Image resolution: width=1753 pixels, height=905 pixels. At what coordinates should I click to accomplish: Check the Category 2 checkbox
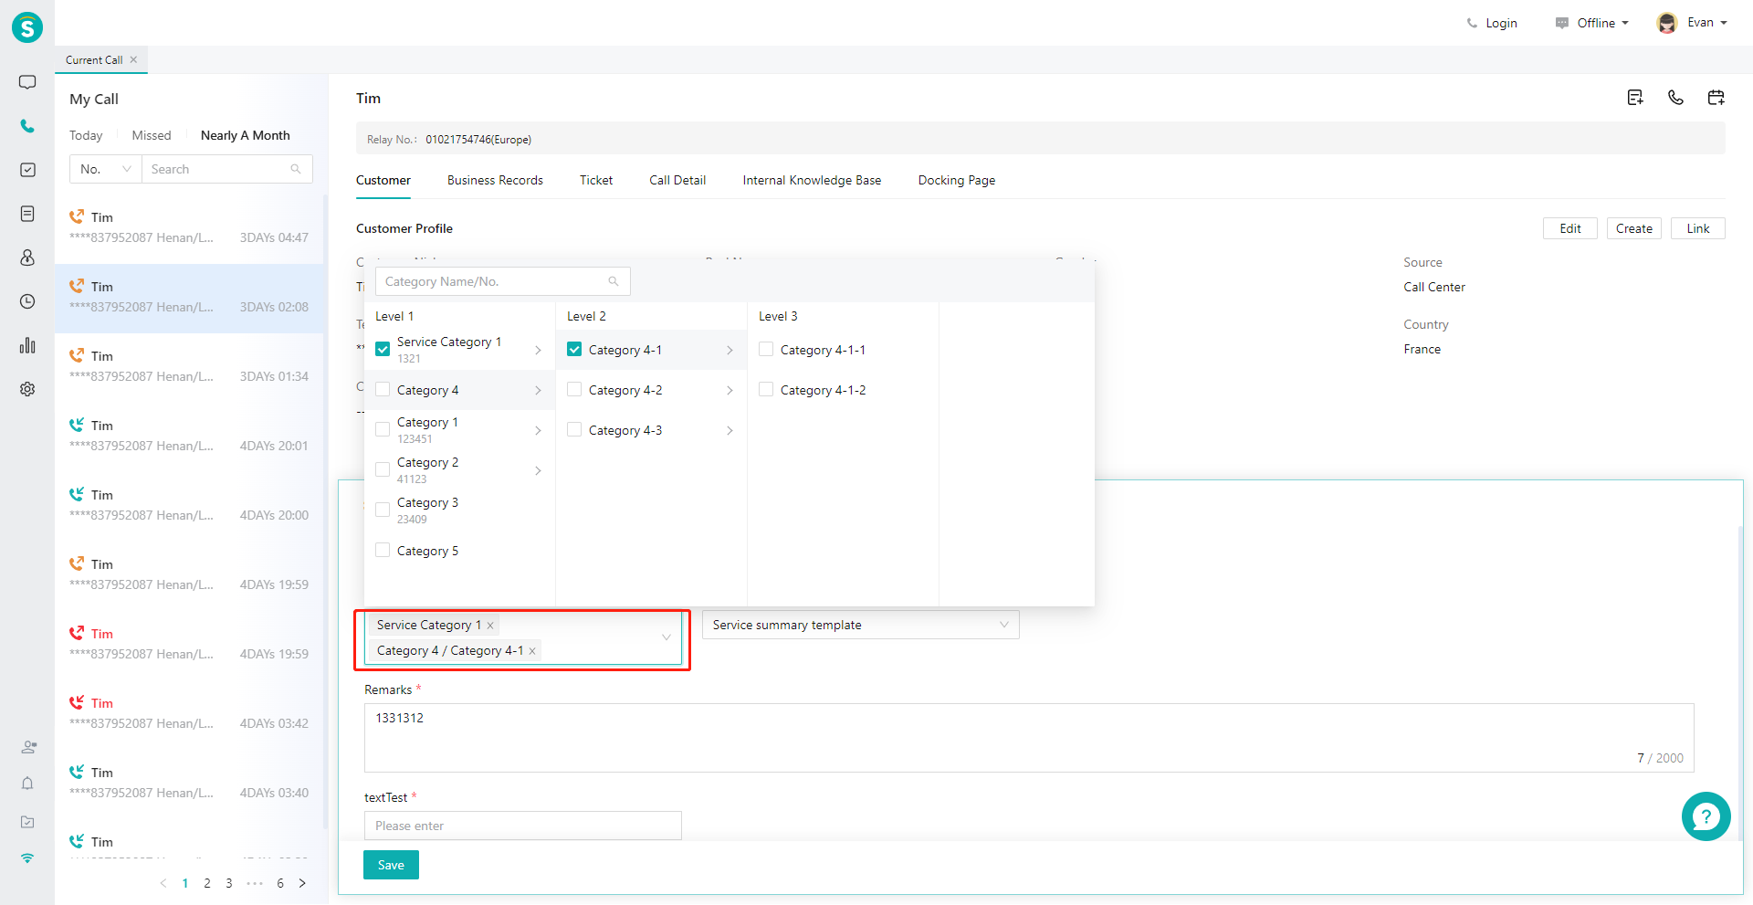383,469
